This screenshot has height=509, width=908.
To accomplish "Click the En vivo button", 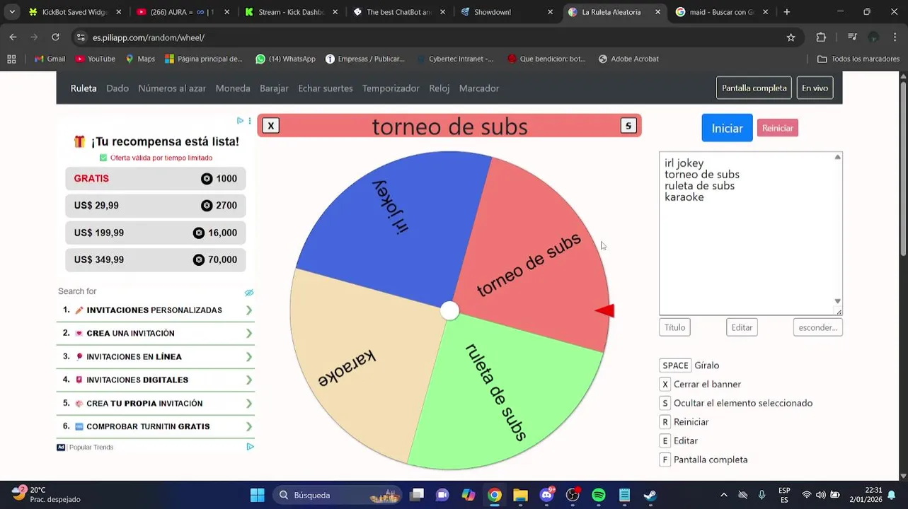I will click(x=815, y=88).
